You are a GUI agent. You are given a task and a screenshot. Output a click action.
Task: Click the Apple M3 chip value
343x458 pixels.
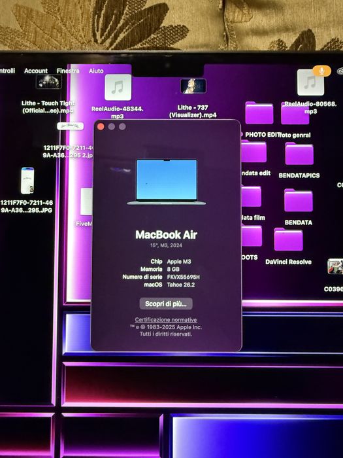pyautogui.click(x=179, y=262)
